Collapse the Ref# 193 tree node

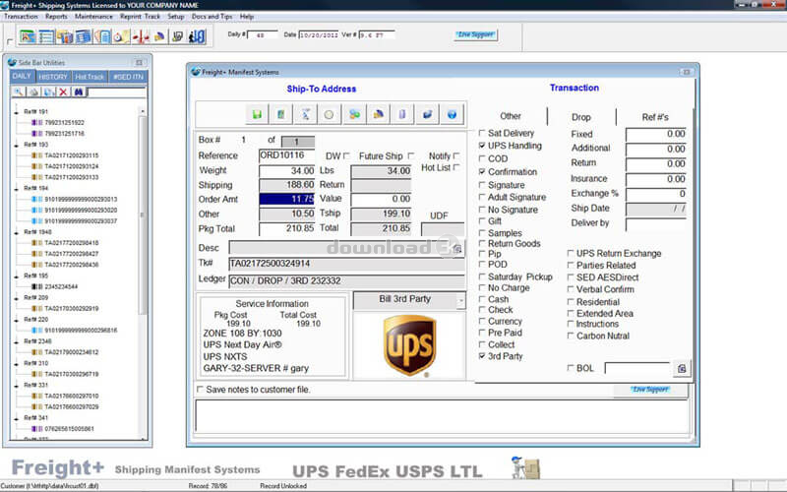tap(17, 145)
